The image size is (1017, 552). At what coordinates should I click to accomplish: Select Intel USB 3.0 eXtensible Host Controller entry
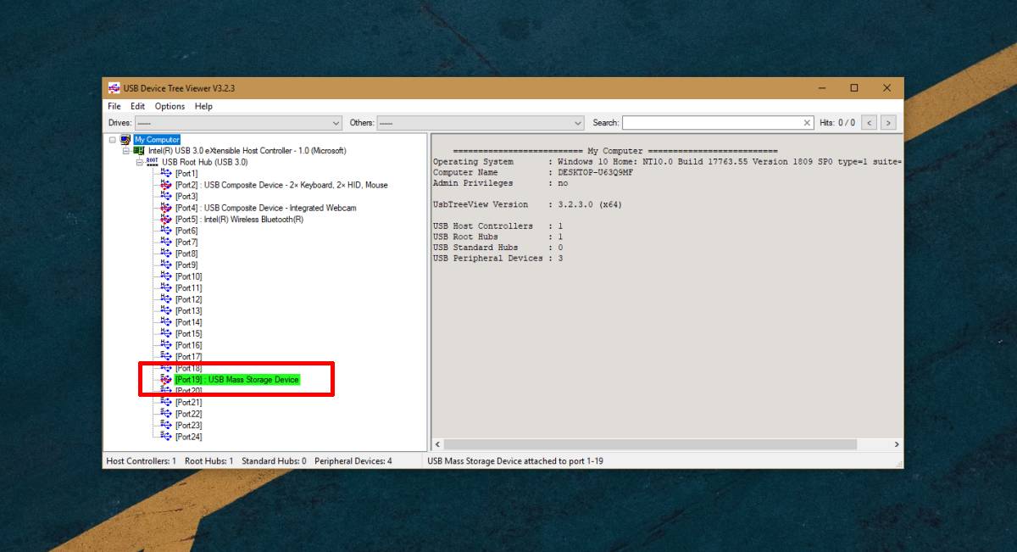click(x=247, y=151)
